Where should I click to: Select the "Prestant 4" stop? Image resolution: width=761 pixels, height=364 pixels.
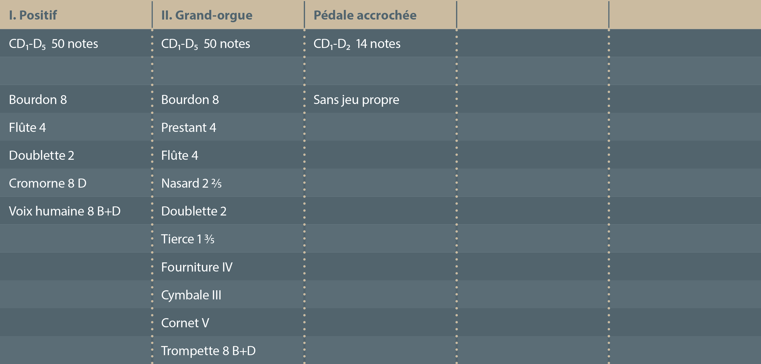[x=189, y=128]
